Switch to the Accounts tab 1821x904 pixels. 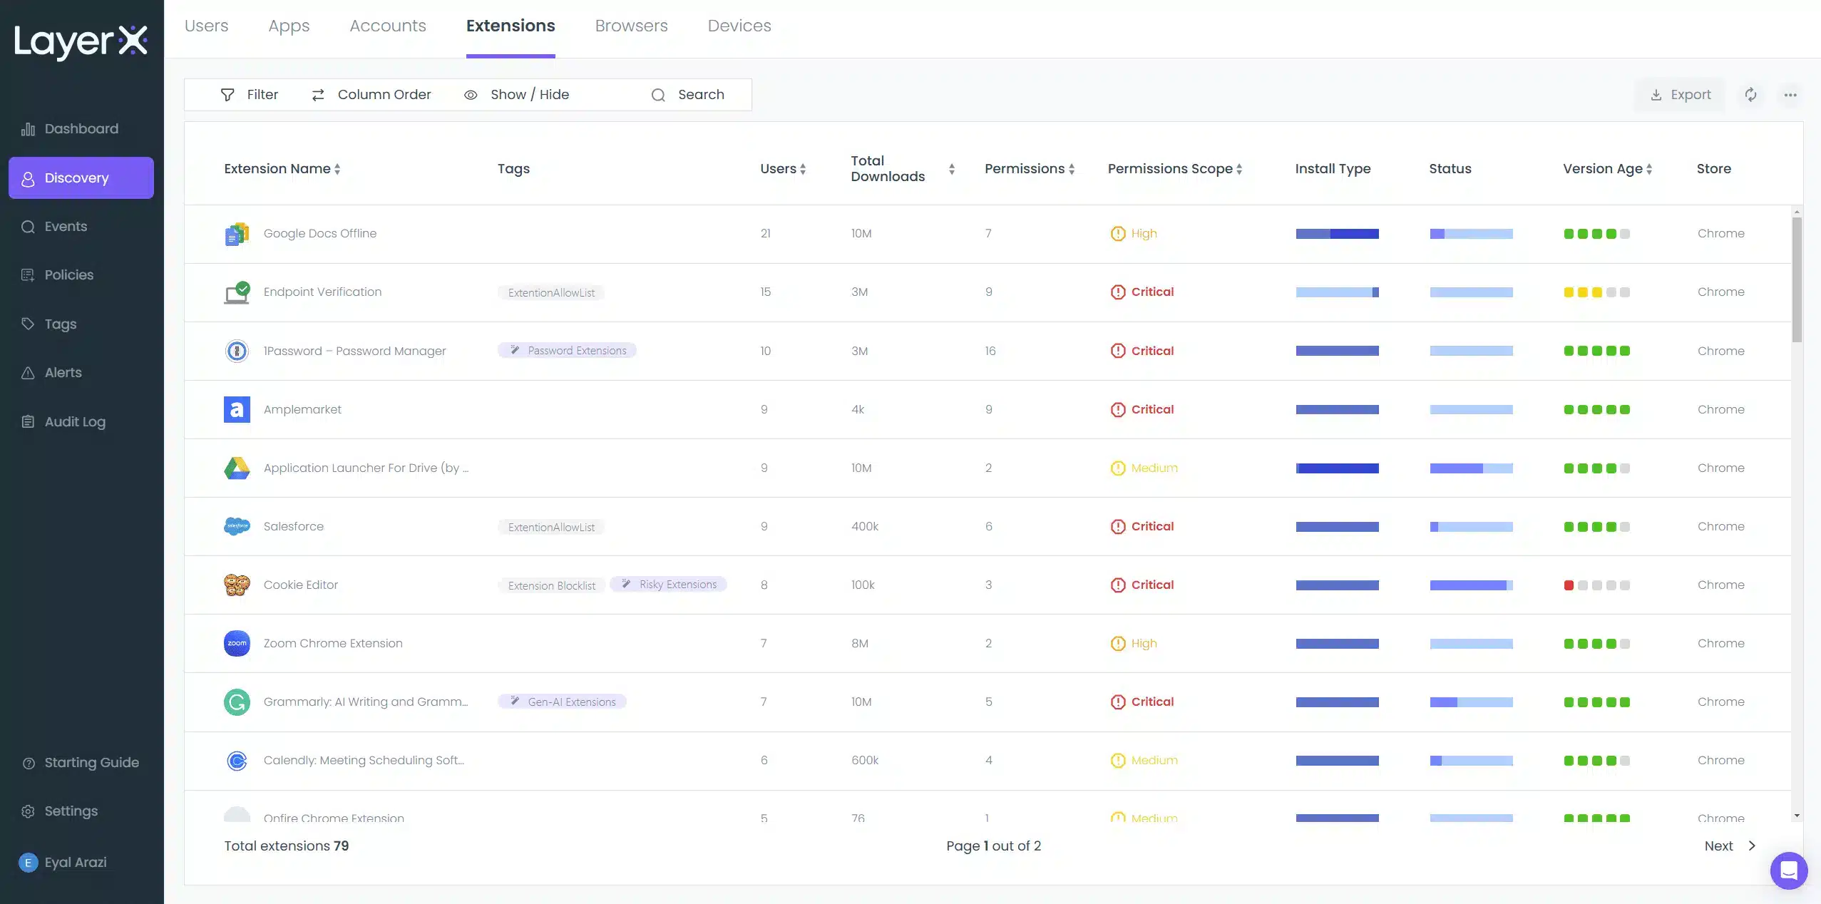(387, 26)
